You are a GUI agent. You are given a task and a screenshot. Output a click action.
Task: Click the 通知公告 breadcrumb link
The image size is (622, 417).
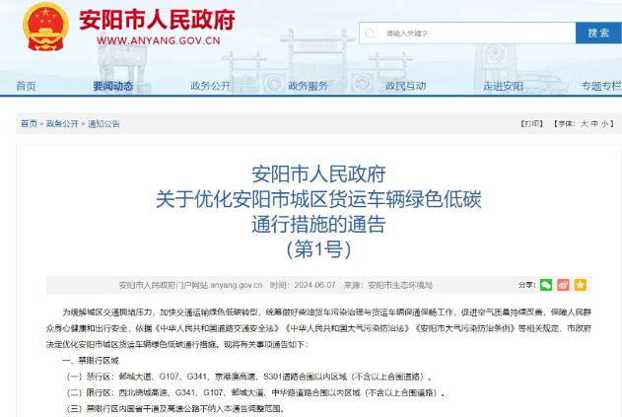click(x=104, y=124)
